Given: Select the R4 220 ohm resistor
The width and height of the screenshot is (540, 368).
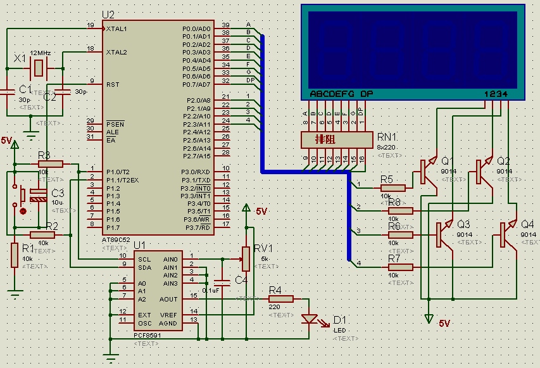Looking at the screenshot, I should pos(280,299).
